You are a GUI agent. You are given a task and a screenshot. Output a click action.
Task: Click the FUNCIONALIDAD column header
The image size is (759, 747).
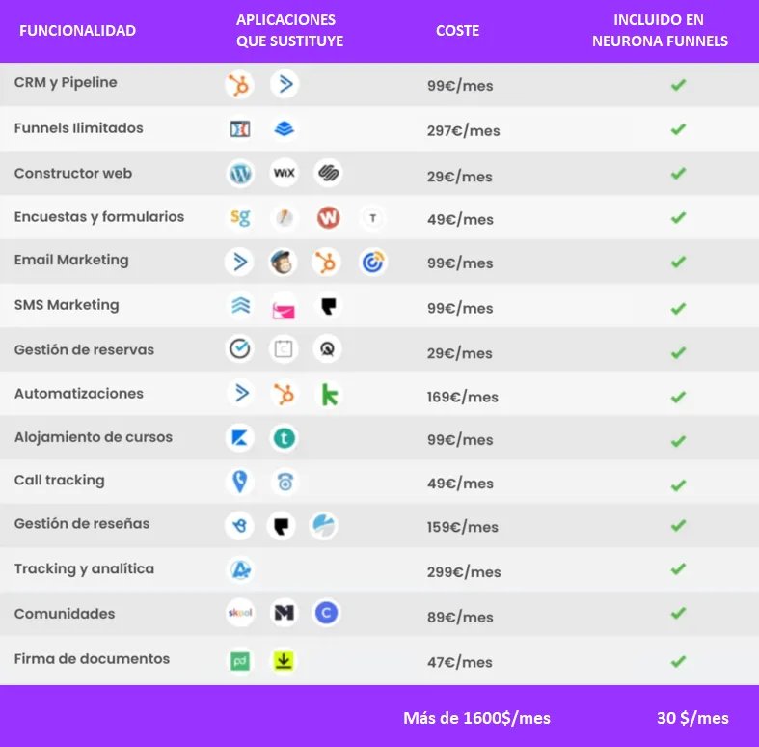[77, 31]
